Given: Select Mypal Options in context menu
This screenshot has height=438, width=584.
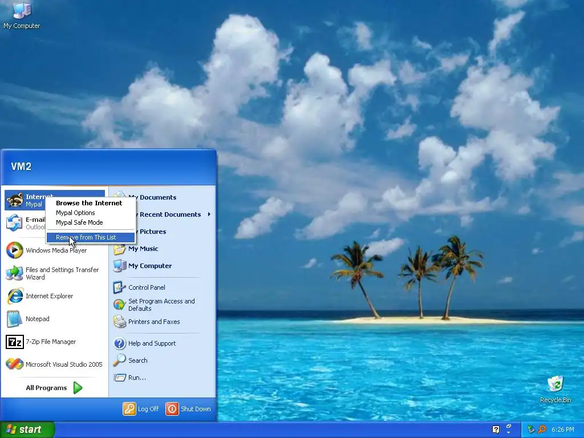Looking at the screenshot, I should 90,213.
